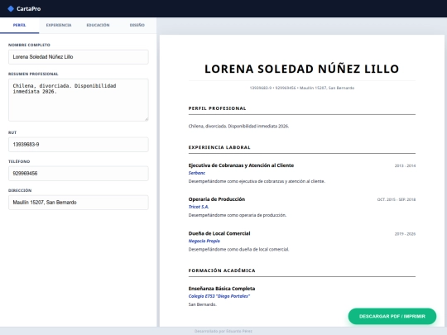Open the Educación tab

pos(98,25)
